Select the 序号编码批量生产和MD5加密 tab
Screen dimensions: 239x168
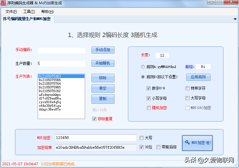click(x=27, y=19)
